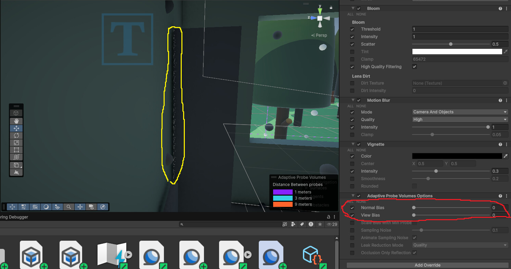511x269 pixels.
Task: Click NONE under Adaptive Probe Volumes Options
Action: (x=361, y=201)
